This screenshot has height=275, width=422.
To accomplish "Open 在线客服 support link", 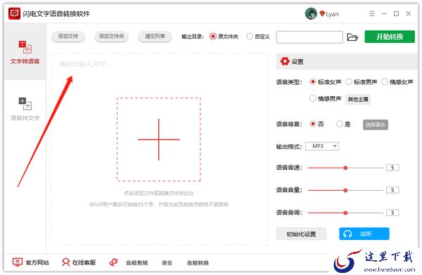I will [84, 262].
